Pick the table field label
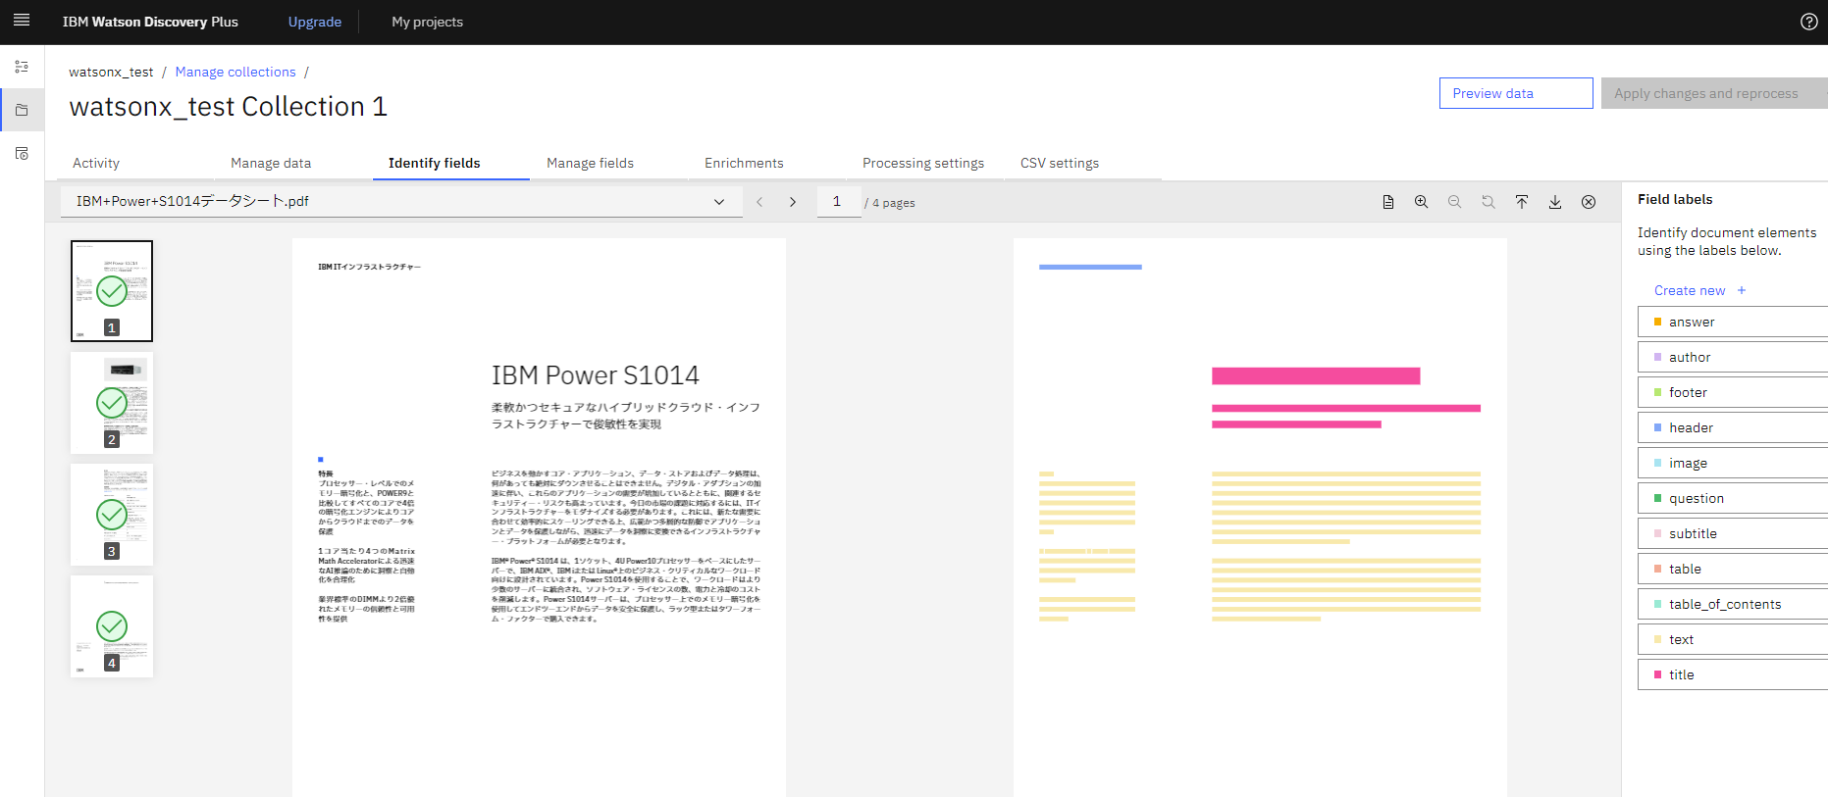 click(x=1733, y=569)
